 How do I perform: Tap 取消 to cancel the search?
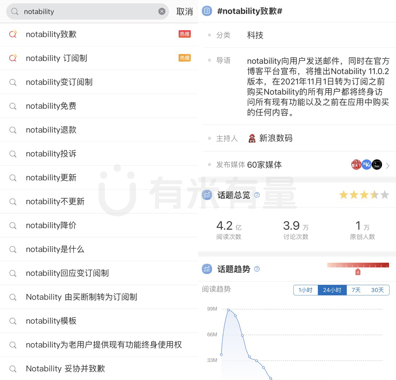[x=185, y=12]
